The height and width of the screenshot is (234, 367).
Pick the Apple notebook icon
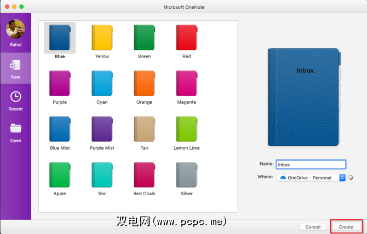click(60, 175)
